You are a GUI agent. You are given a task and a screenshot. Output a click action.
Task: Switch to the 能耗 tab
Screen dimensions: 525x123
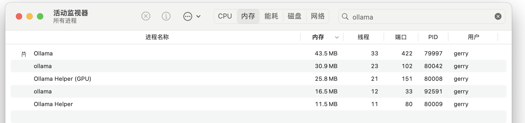(x=271, y=16)
